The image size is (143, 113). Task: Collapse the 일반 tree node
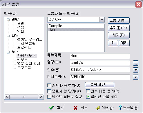click(8, 20)
